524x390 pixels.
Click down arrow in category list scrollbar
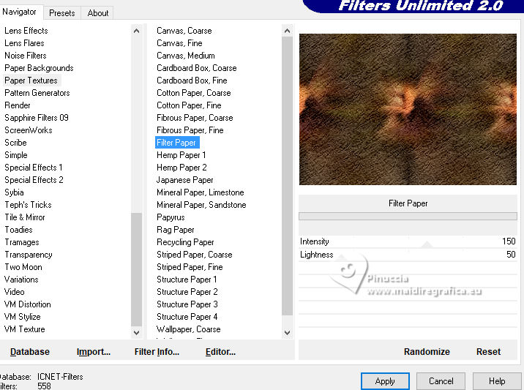[x=136, y=332]
